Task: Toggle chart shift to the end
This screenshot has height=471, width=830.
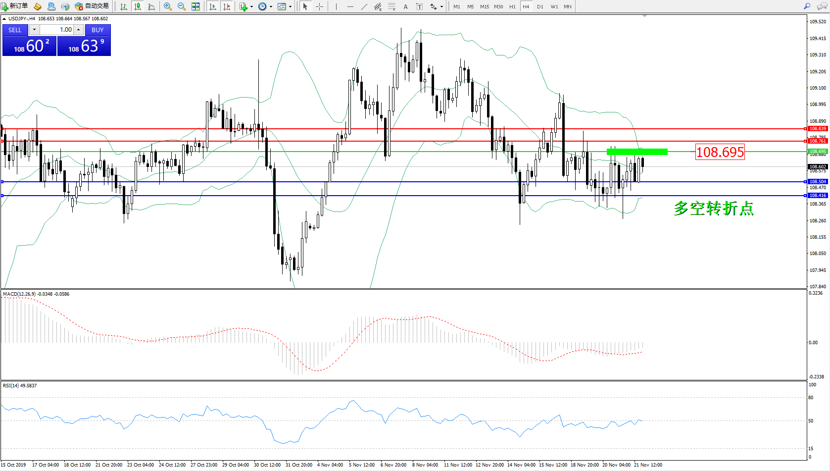Action: coord(227,6)
